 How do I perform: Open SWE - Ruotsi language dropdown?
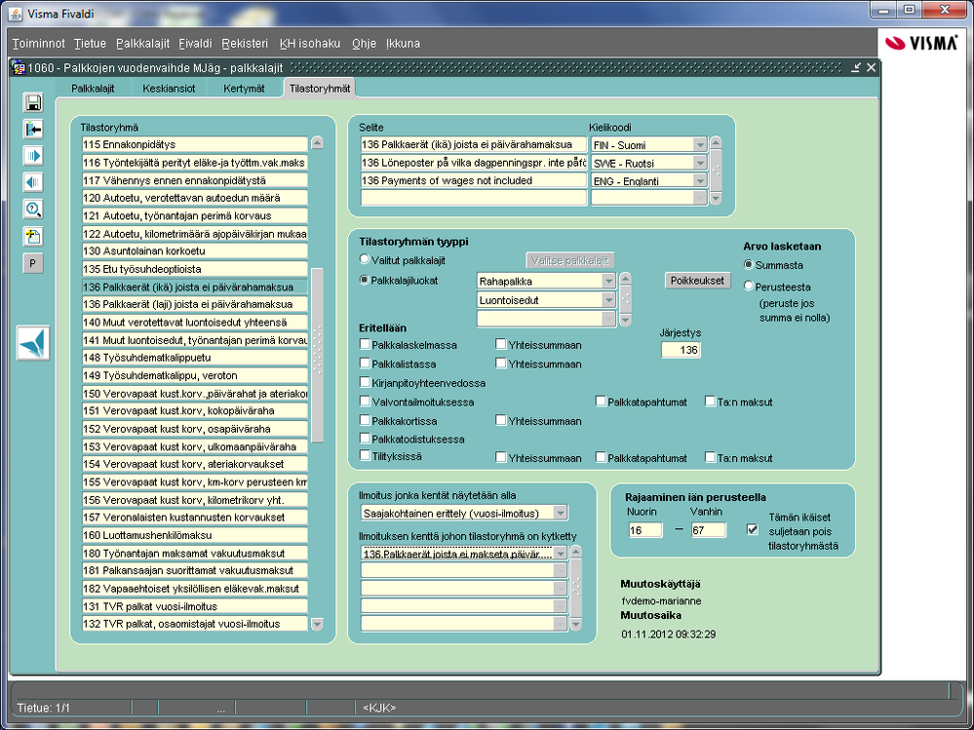pyautogui.click(x=700, y=163)
